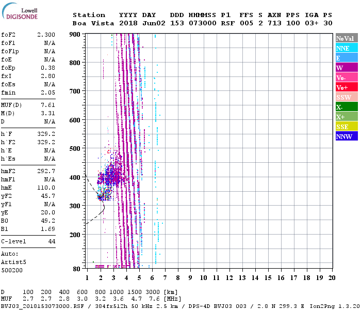Click the Boa Vista station name
This screenshot has width=361, height=310.
(93, 23)
